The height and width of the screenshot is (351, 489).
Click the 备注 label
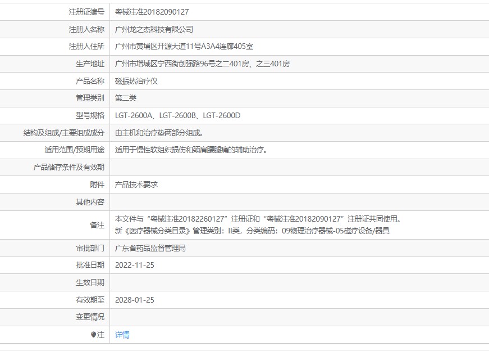pos(97,225)
